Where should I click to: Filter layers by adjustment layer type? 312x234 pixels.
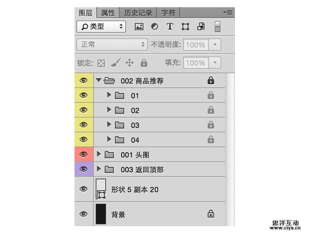click(154, 27)
